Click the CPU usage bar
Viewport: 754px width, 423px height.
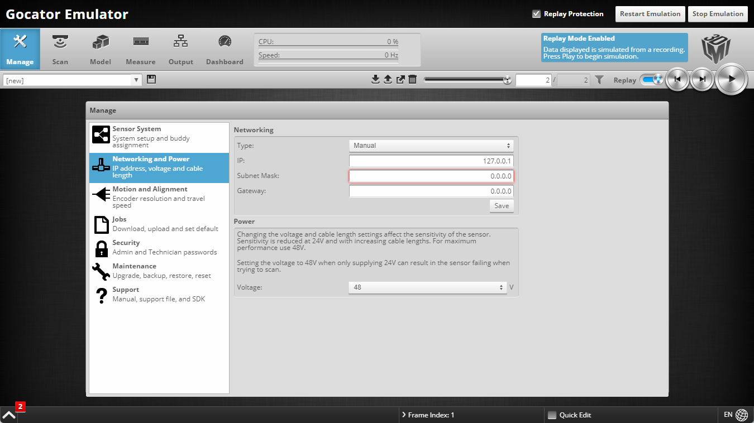328,42
